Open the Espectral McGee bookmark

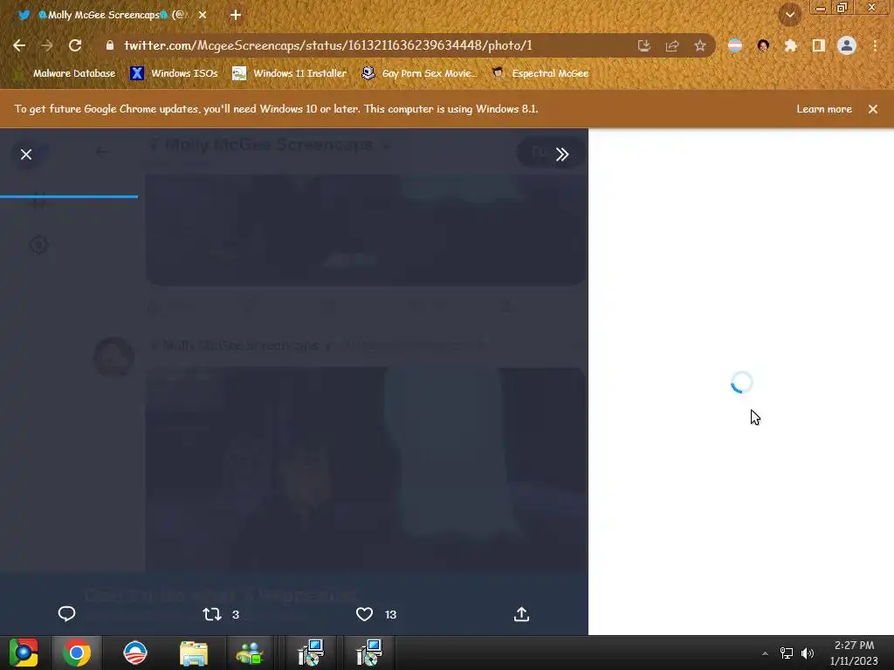(x=540, y=73)
